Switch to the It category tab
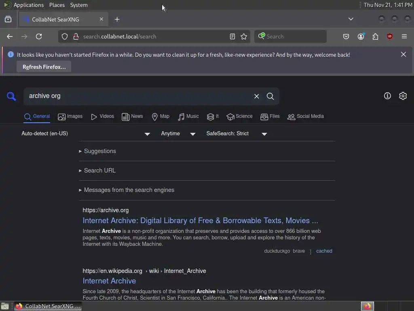 click(213, 116)
